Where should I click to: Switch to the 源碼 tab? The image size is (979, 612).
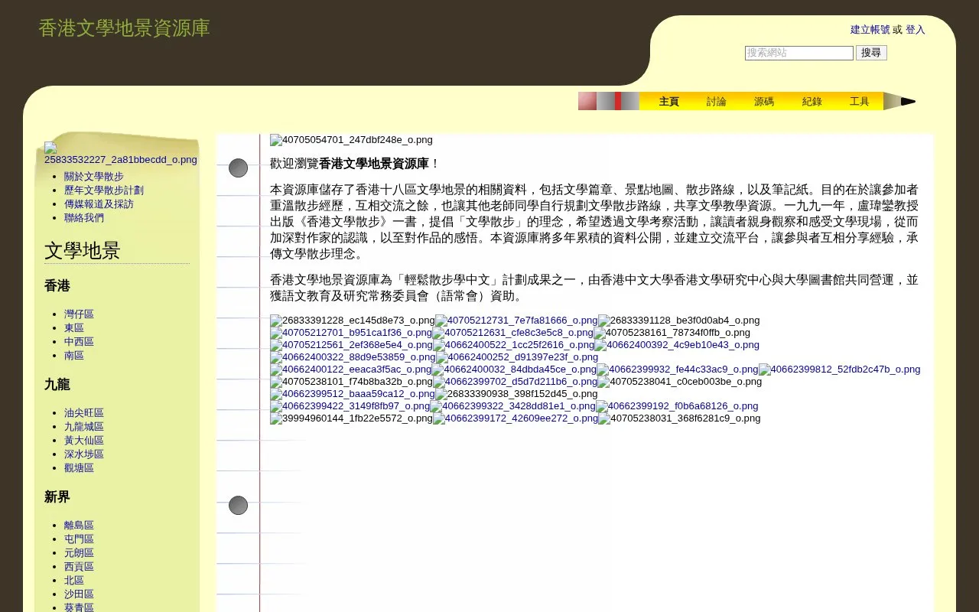[x=764, y=101]
